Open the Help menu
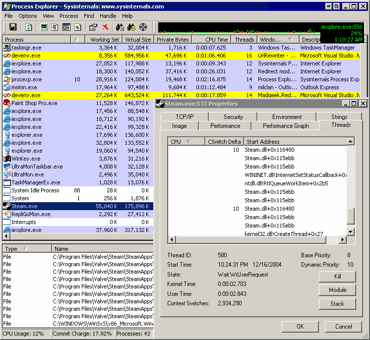This screenshot has width=370, height=340. (127, 16)
